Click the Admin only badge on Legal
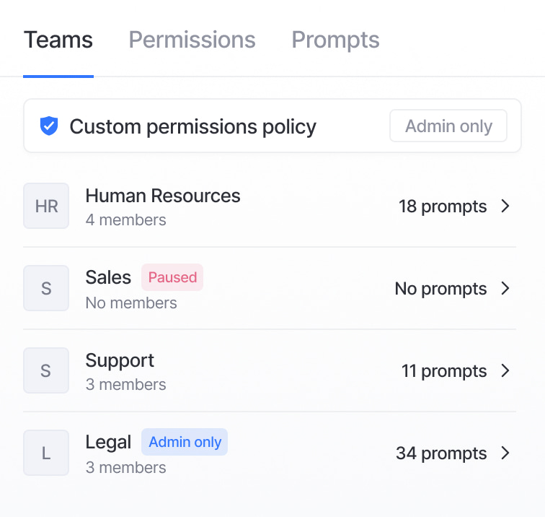 [185, 442]
